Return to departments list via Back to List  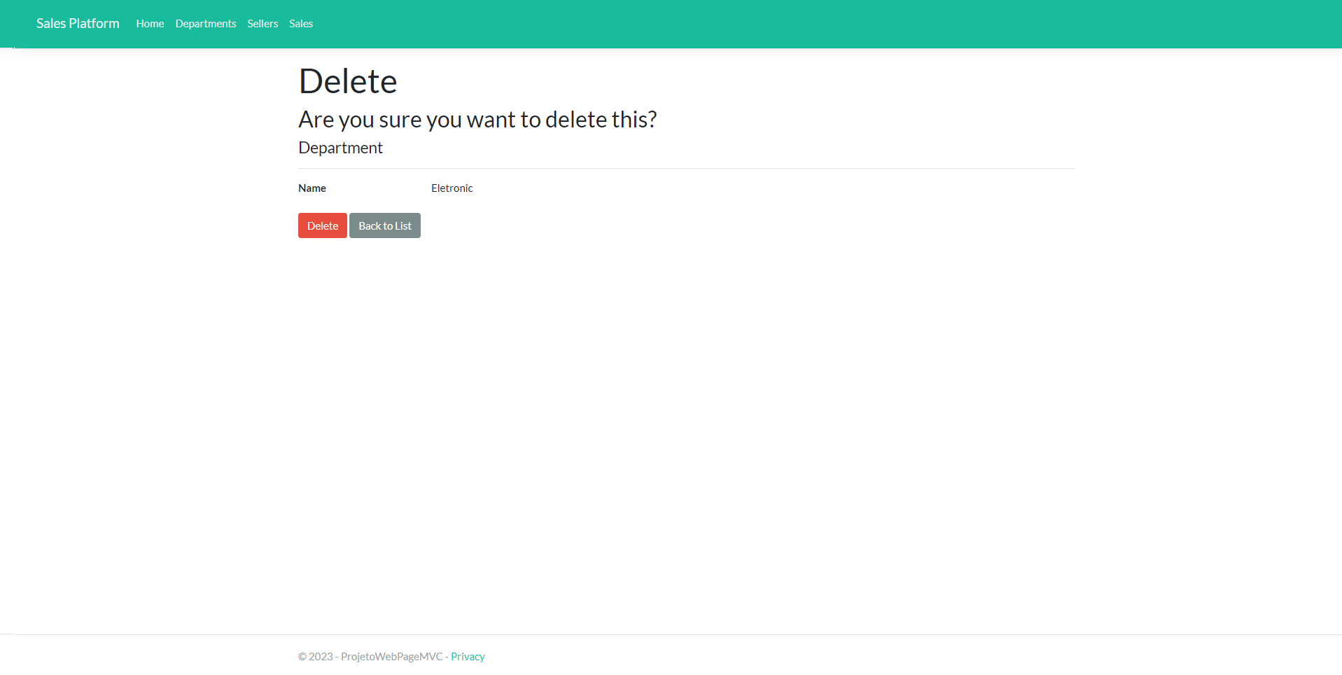pyautogui.click(x=384, y=225)
